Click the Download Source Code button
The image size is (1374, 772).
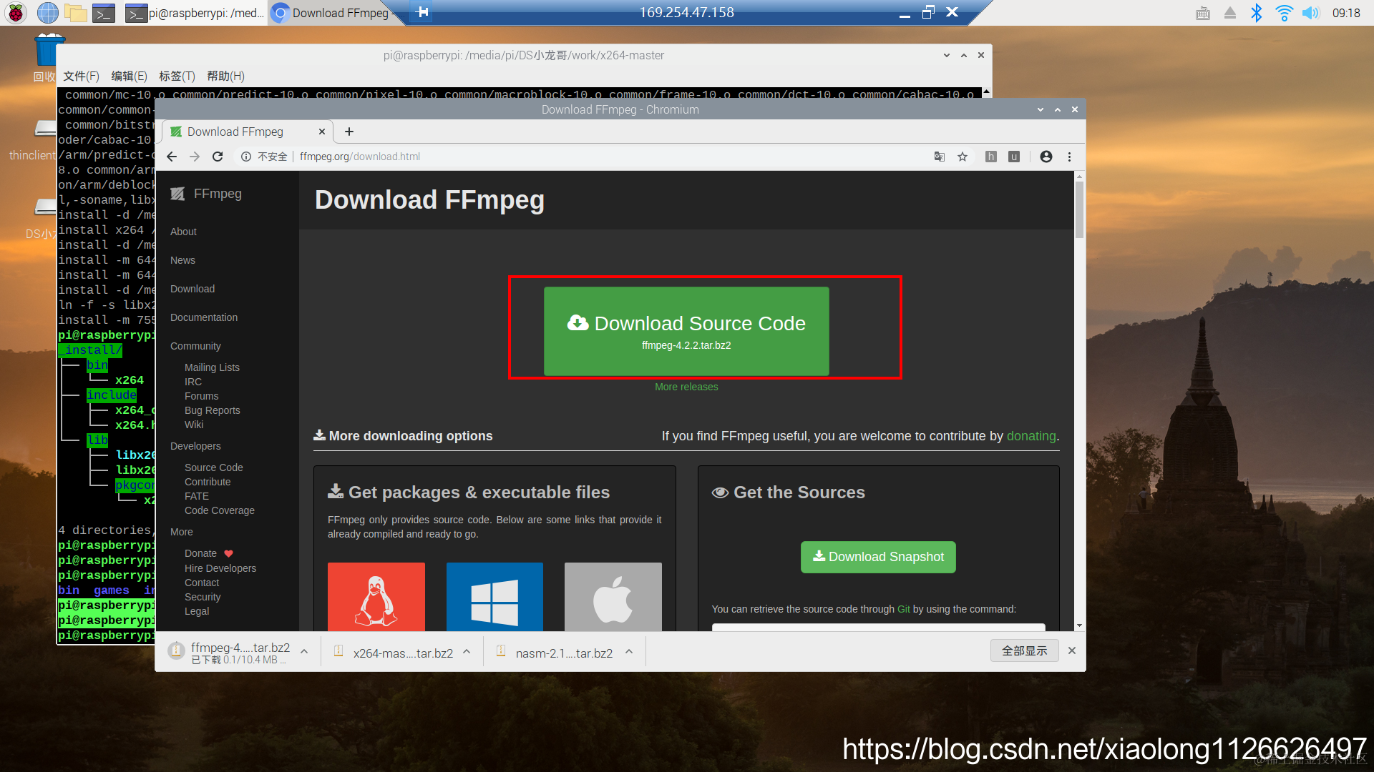pos(686,331)
